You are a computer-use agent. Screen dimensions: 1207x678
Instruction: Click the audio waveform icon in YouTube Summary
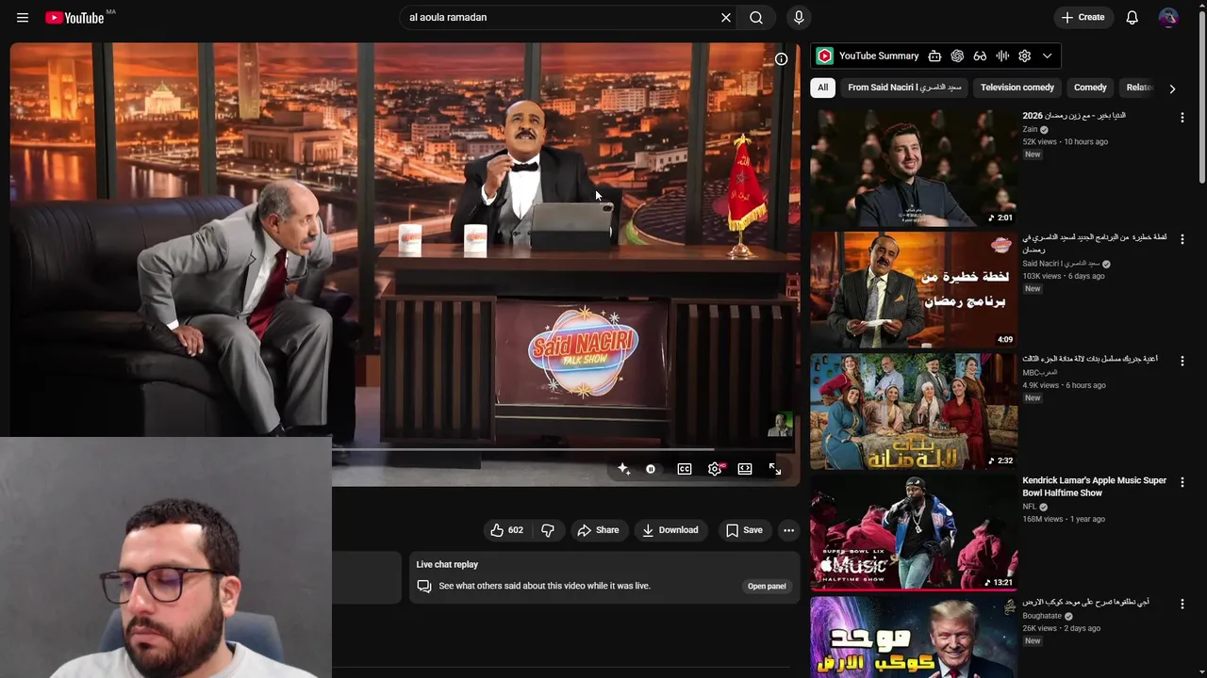pos(1002,56)
